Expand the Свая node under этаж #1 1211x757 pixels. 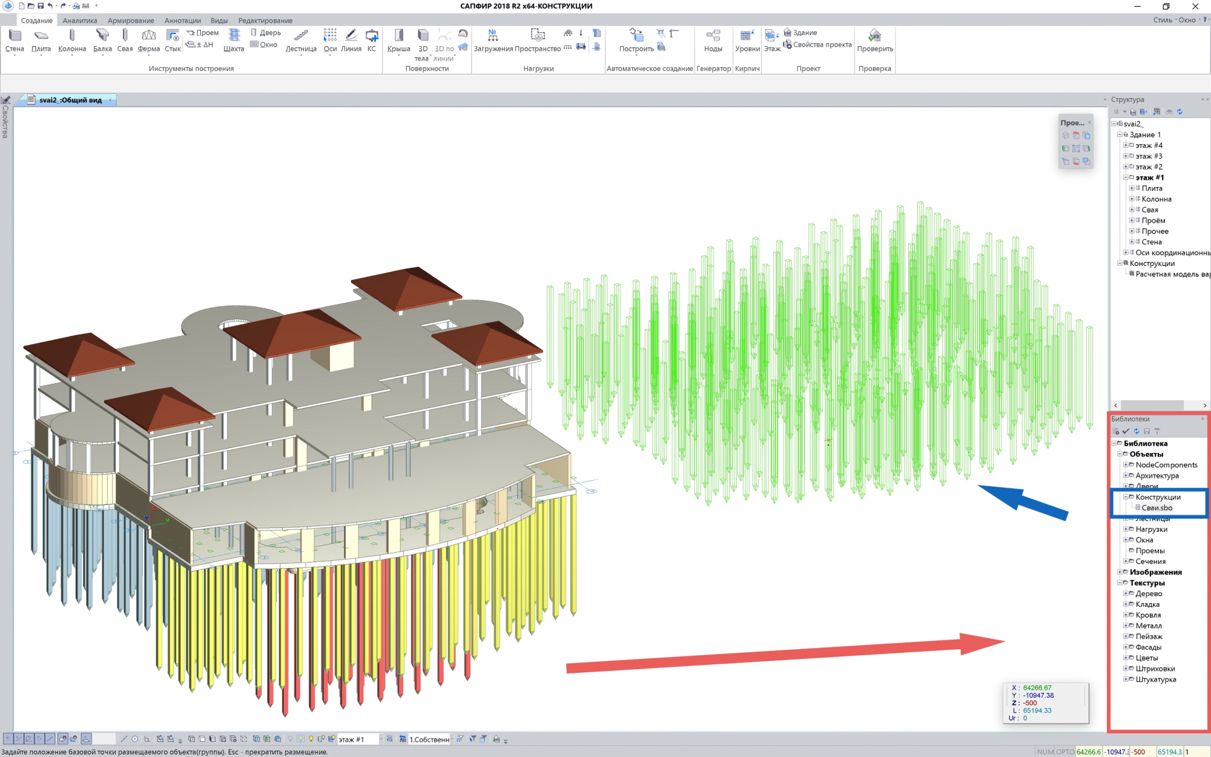(x=1132, y=210)
